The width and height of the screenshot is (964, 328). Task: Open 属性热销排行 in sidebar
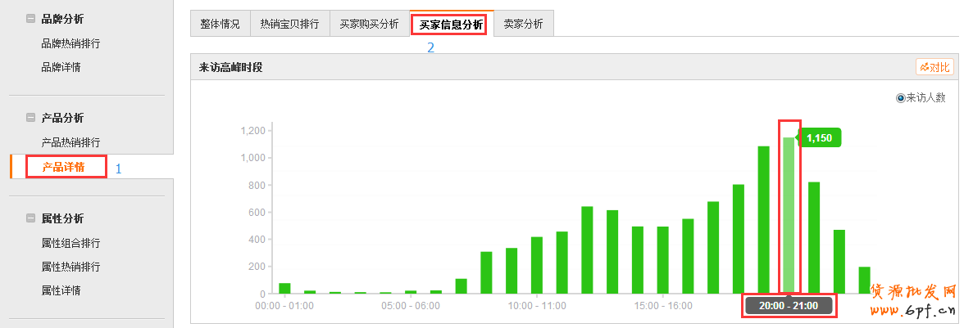point(70,267)
